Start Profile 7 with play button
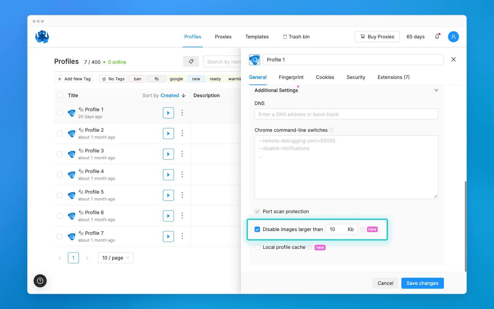The height and width of the screenshot is (309, 494). [168, 237]
